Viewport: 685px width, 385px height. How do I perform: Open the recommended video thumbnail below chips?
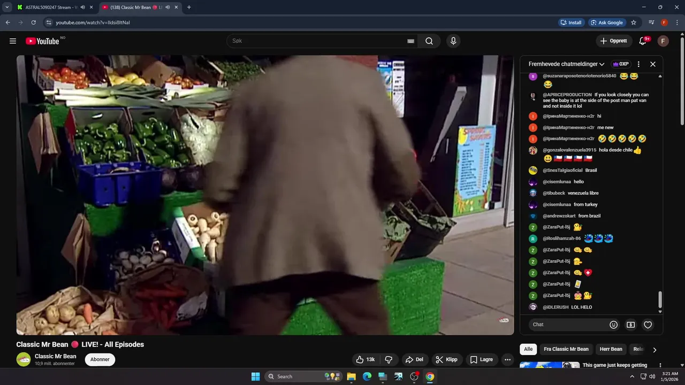[x=550, y=365]
